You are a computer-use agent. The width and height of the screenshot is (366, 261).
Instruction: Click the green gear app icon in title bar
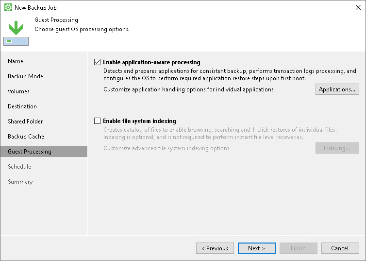click(8, 7)
